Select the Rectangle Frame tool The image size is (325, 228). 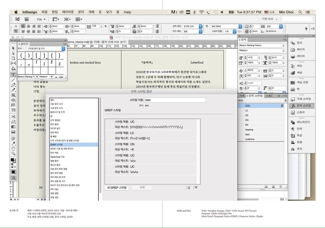(13, 95)
